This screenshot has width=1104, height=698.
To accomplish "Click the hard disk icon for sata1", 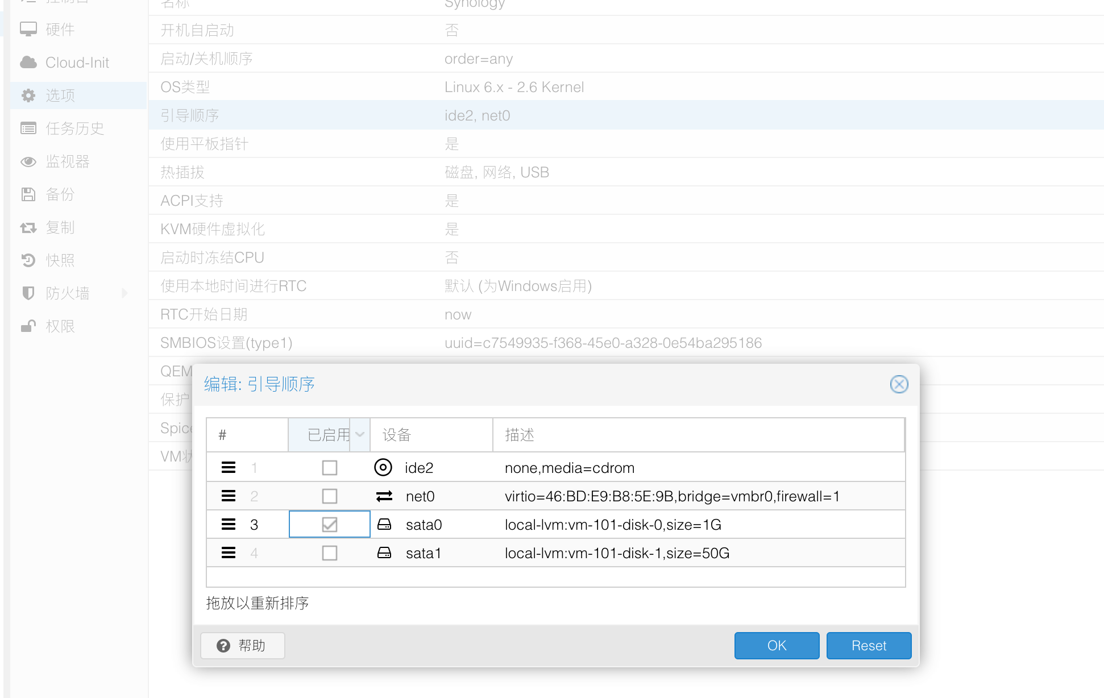I will click(x=384, y=553).
